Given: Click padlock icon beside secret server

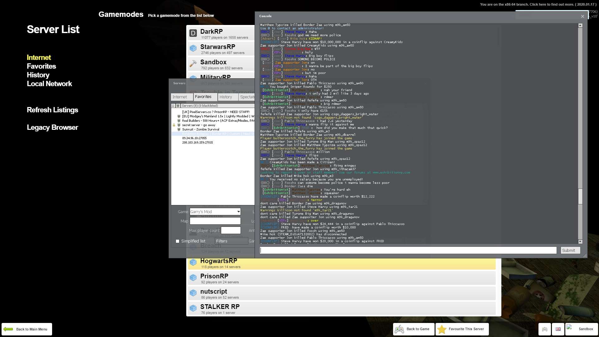Looking at the screenshot, I should [174, 125].
